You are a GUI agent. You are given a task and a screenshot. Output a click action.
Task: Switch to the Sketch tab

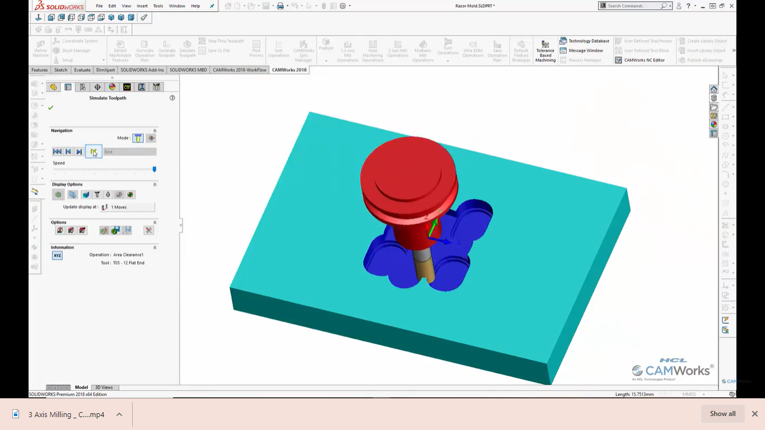pyautogui.click(x=60, y=70)
